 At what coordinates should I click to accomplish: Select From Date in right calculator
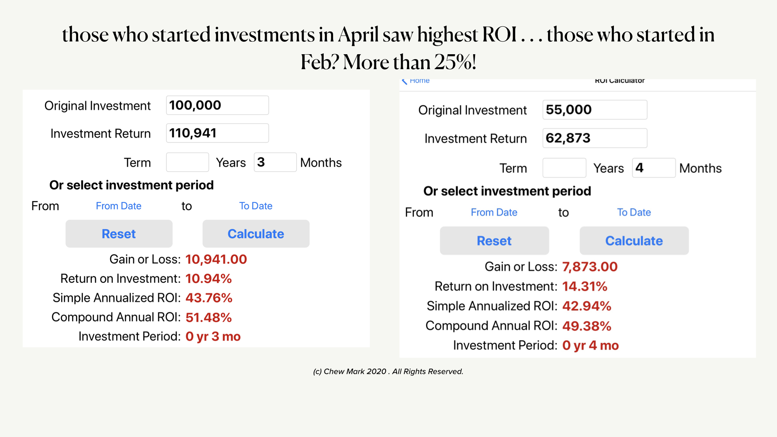click(494, 212)
